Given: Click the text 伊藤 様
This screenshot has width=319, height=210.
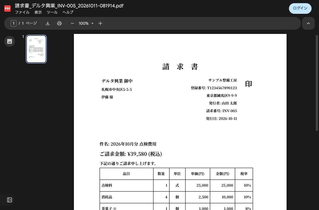Looking at the screenshot, I should tap(107, 97).
